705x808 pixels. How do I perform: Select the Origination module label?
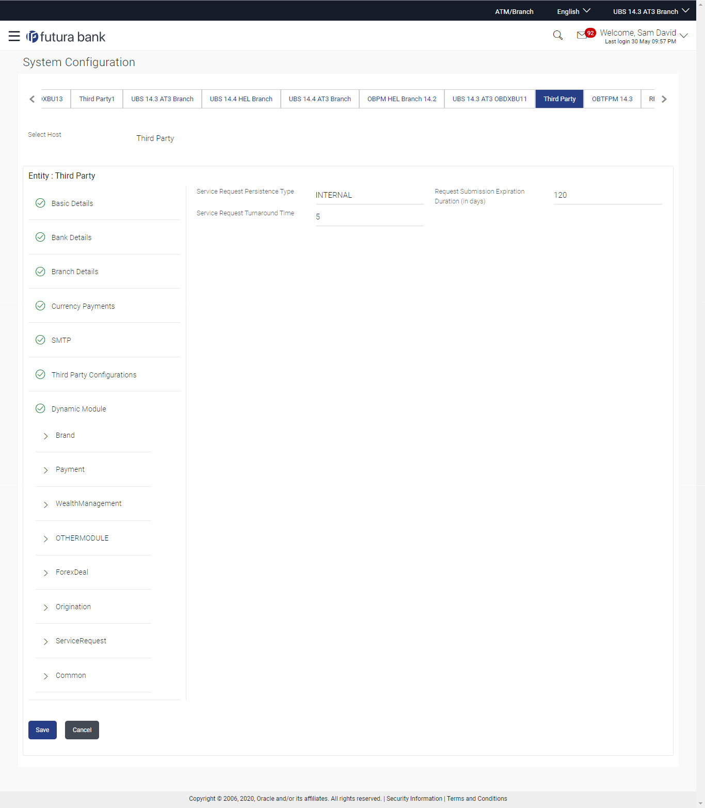tap(73, 607)
